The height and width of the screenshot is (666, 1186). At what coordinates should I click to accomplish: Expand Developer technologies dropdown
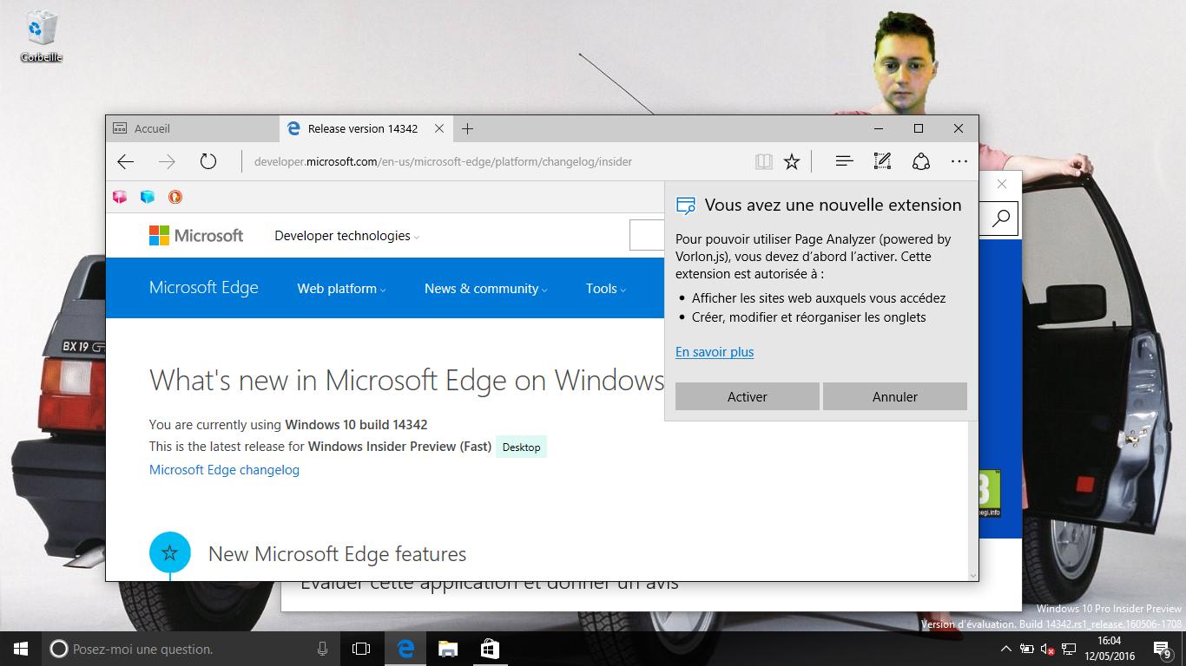(346, 236)
